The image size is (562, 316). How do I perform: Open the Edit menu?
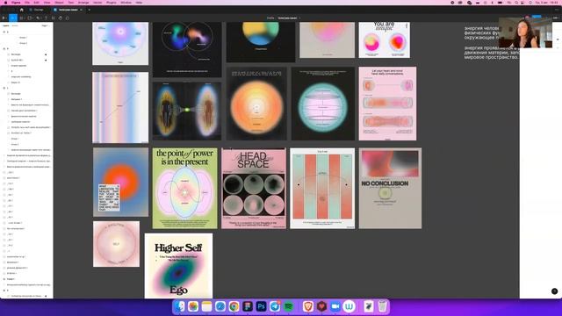(x=37, y=3)
